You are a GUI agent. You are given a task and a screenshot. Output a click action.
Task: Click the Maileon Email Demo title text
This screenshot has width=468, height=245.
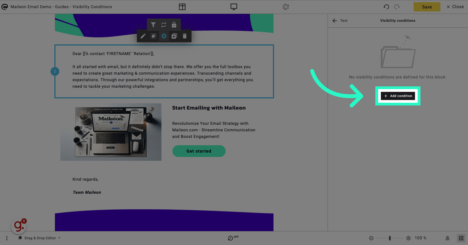(x=61, y=7)
